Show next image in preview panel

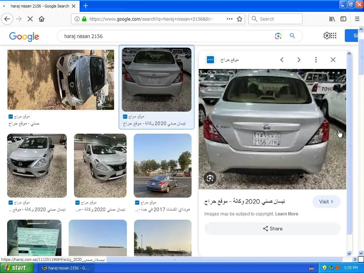coord(299,60)
